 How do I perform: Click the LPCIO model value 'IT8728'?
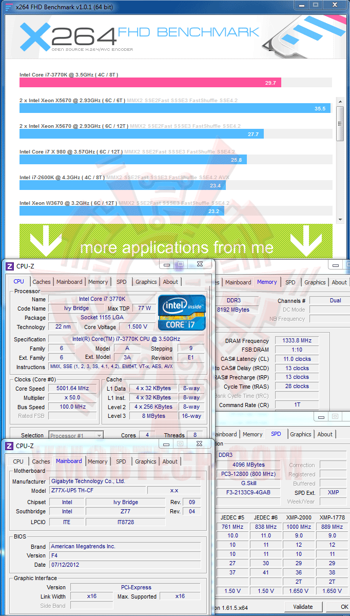126,522
